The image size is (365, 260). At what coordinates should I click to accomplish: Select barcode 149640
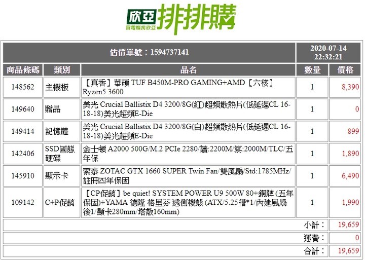click(x=23, y=109)
